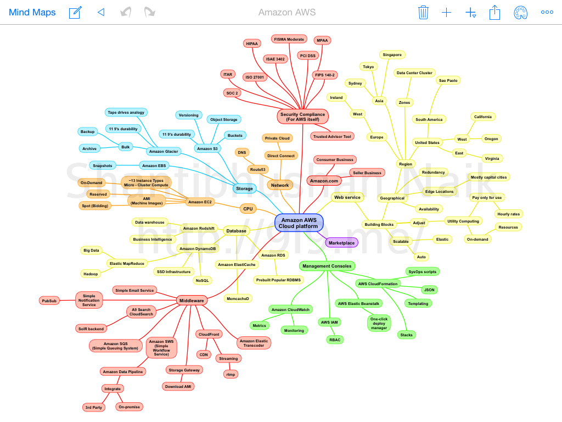
Task: Select the Amazon EBS node
Action: tap(154, 166)
